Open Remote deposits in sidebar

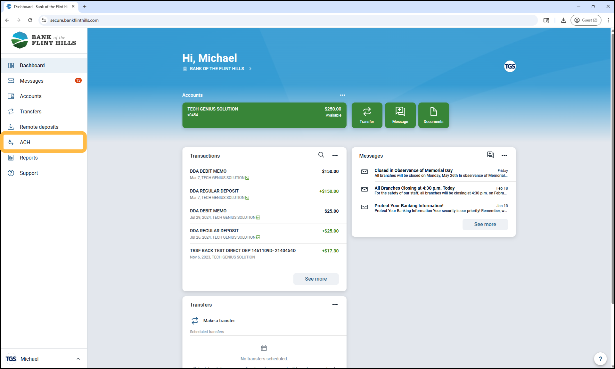(39, 127)
